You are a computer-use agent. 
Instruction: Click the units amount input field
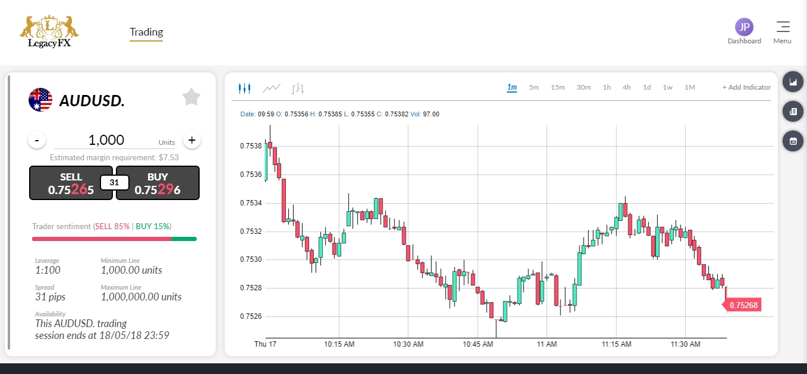(107, 140)
